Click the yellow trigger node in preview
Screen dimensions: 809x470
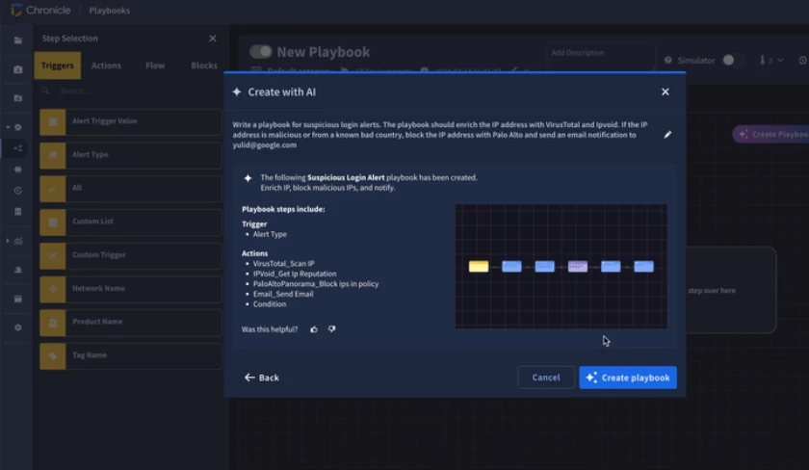[479, 266]
